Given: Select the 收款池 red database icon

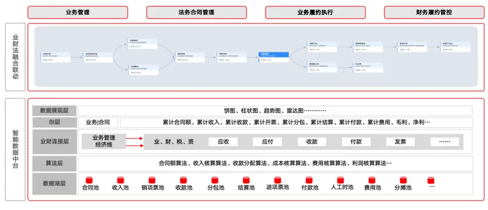Looking at the screenshot, I should coord(184,180).
